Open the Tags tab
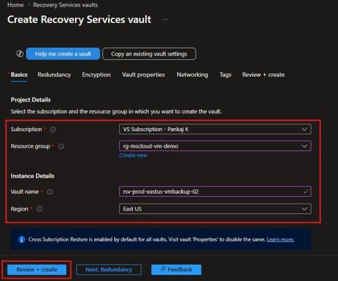Screen dimensions: 338x281 tap(225, 75)
